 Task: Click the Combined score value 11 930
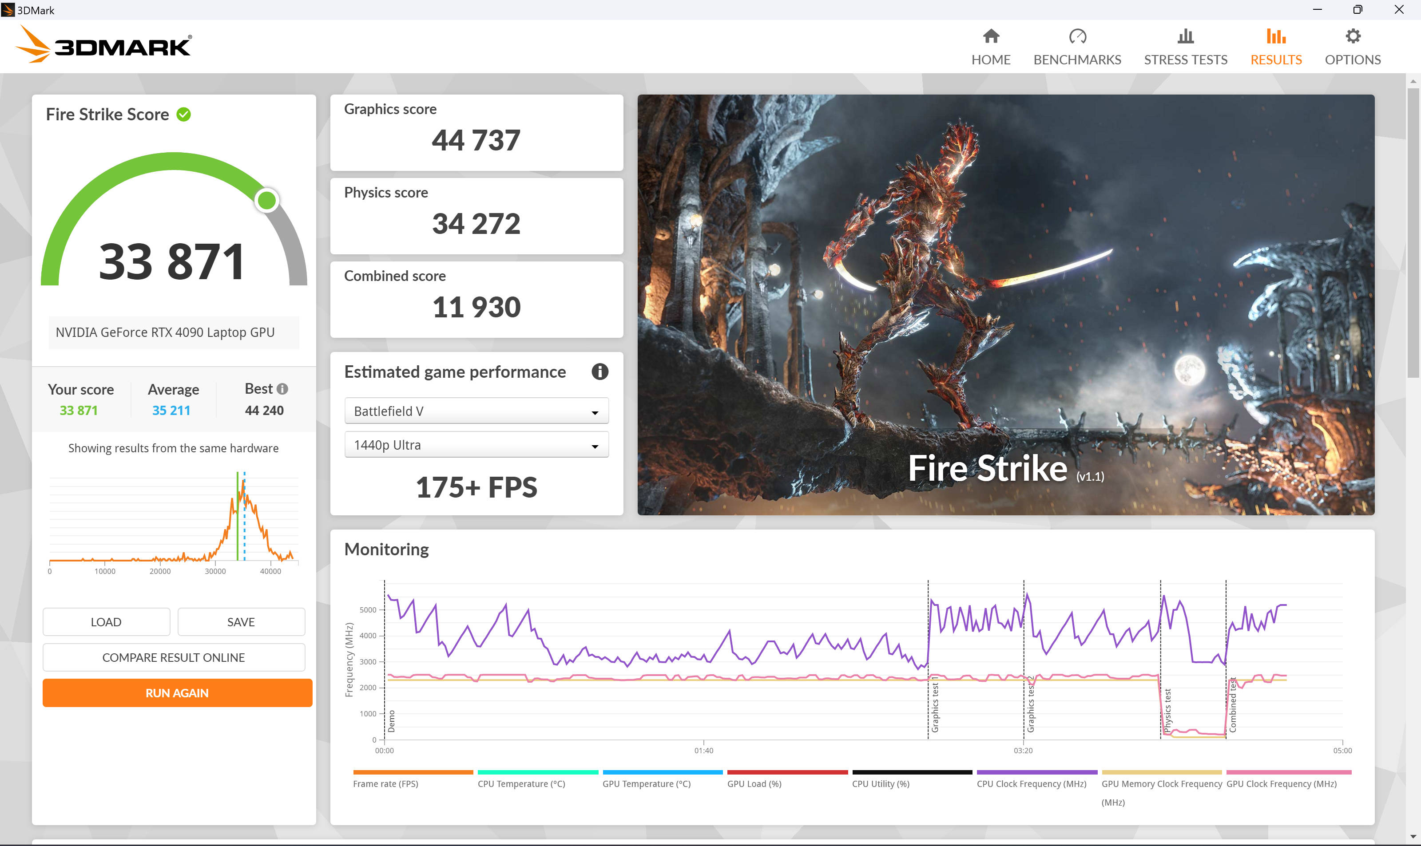[476, 307]
